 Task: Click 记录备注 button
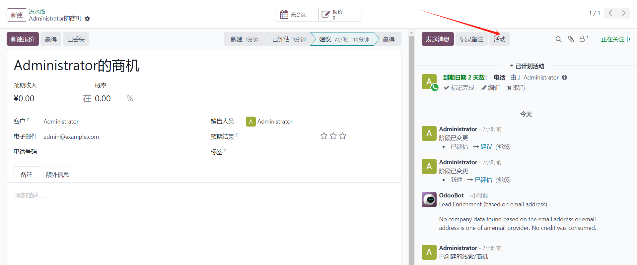pyautogui.click(x=471, y=39)
